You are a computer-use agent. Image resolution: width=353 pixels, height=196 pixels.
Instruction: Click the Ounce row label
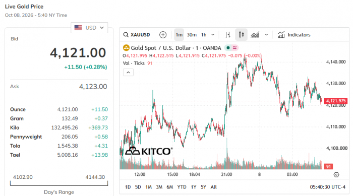[x=18, y=109]
